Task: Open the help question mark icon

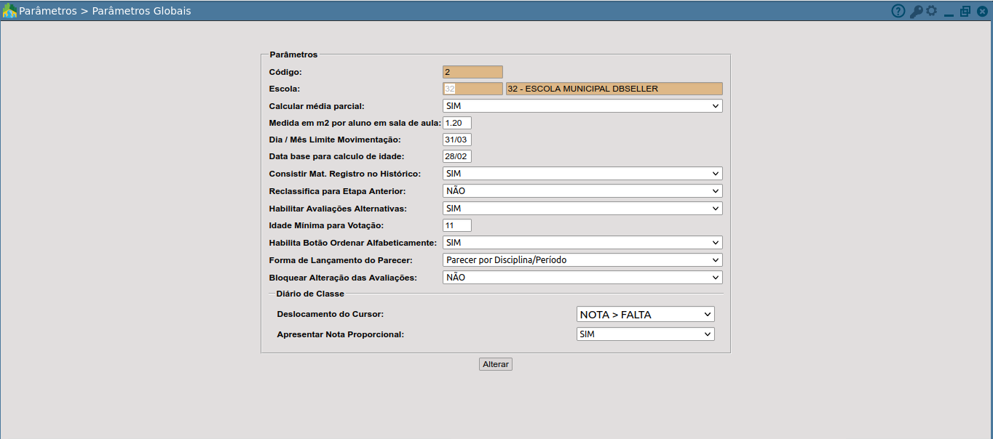Action: coord(898,12)
